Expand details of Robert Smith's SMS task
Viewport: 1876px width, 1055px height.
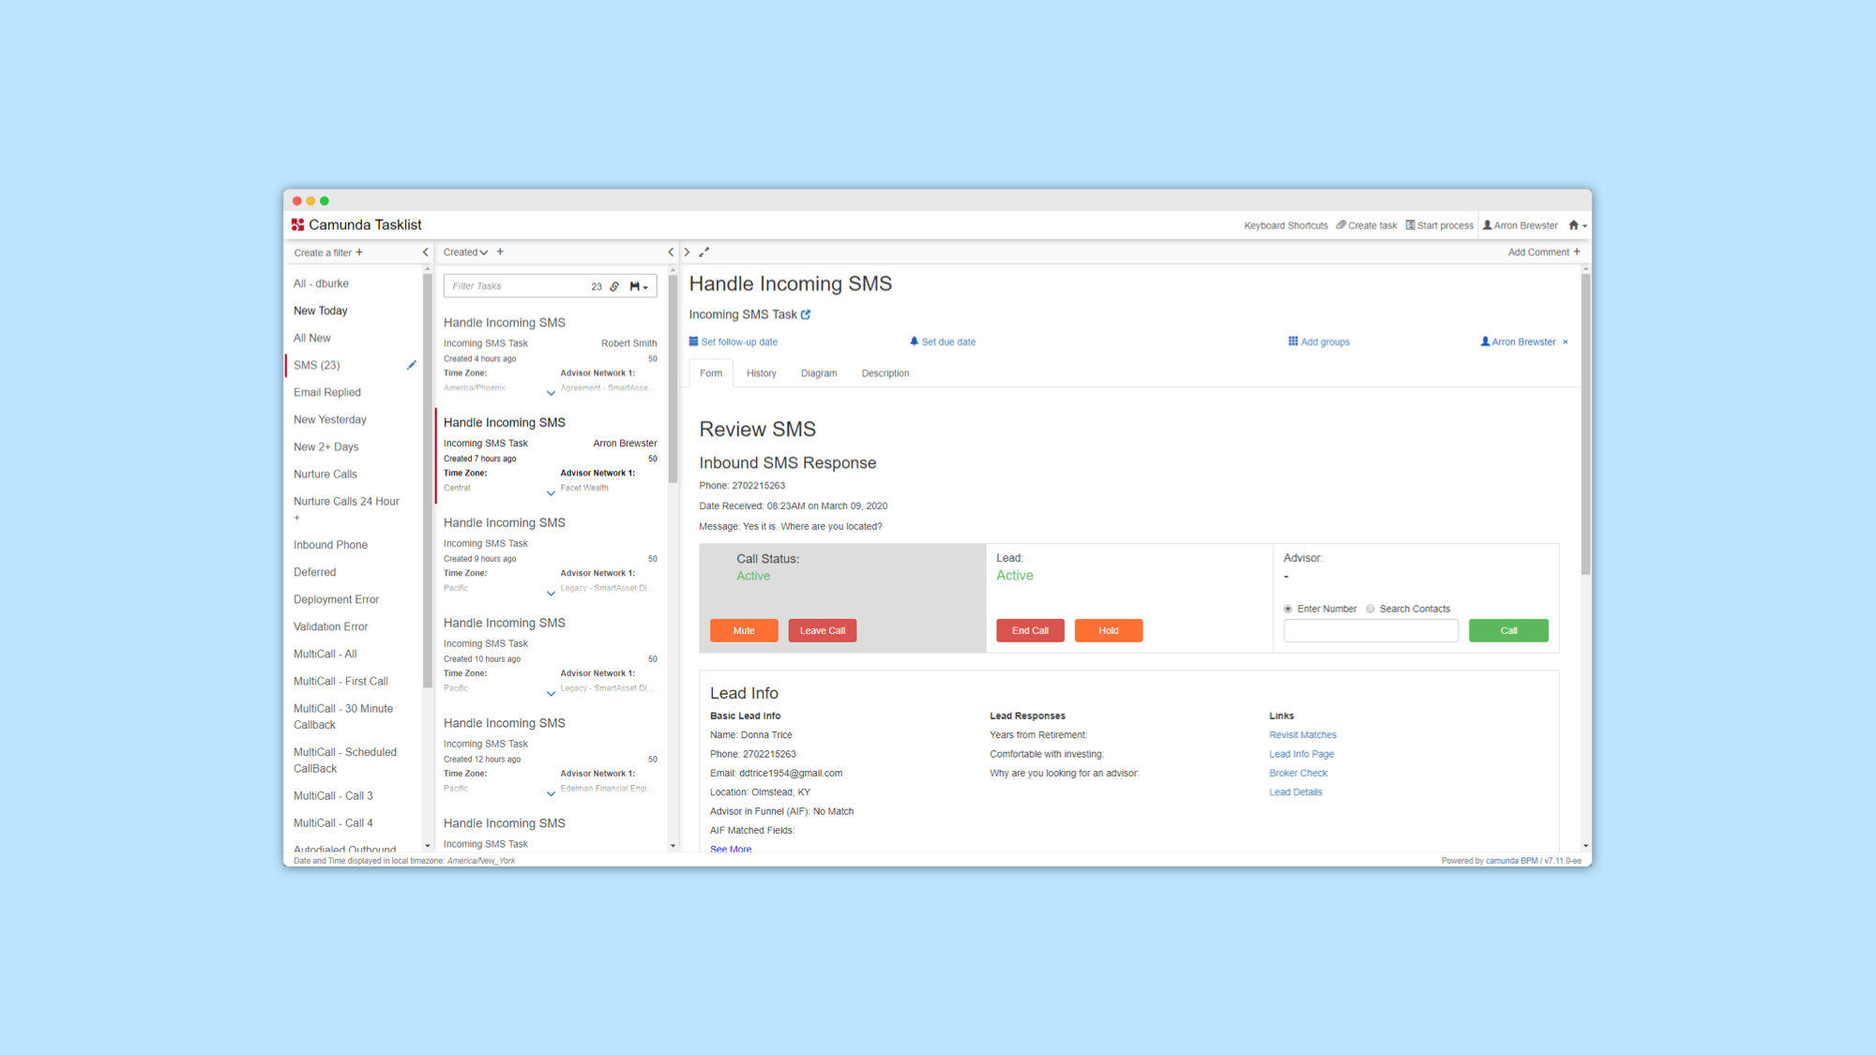(x=551, y=393)
